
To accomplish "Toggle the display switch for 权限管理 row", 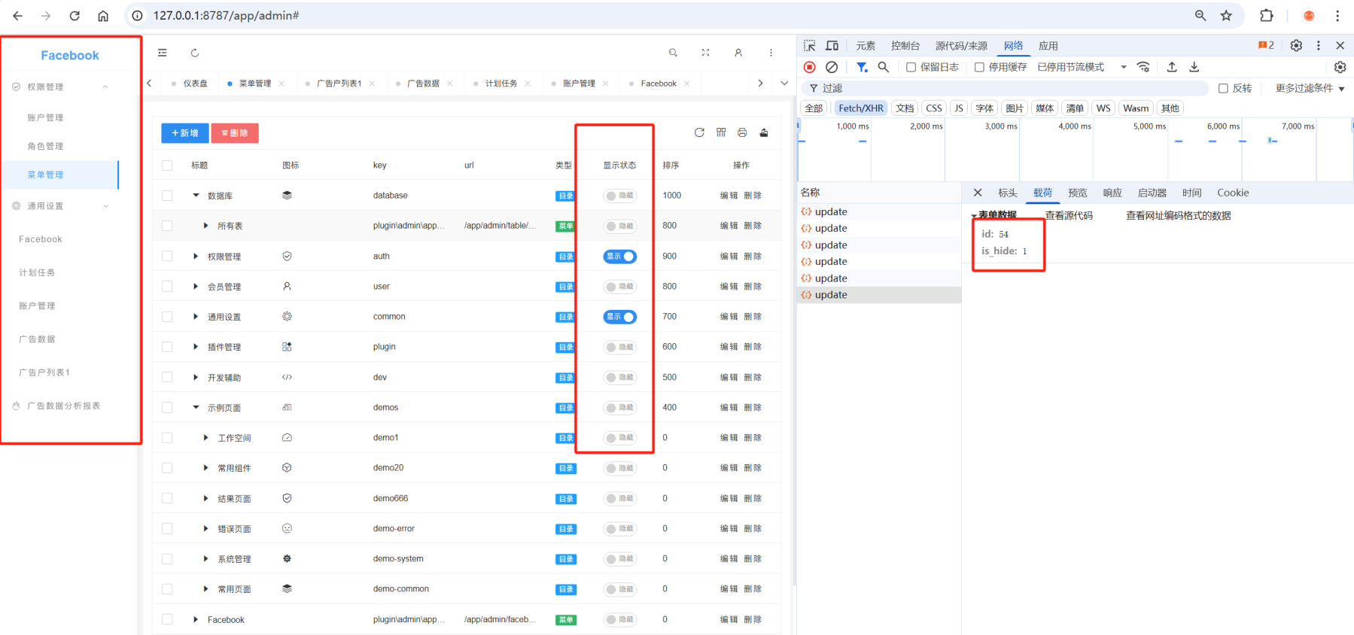I will click(619, 257).
